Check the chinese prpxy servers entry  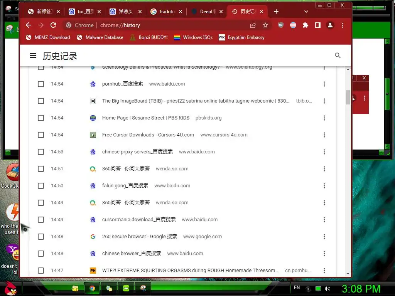coord(41,152)
